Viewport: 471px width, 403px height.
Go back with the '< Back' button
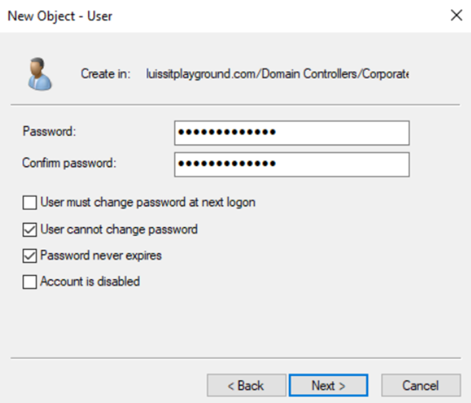tap(246, 385)
